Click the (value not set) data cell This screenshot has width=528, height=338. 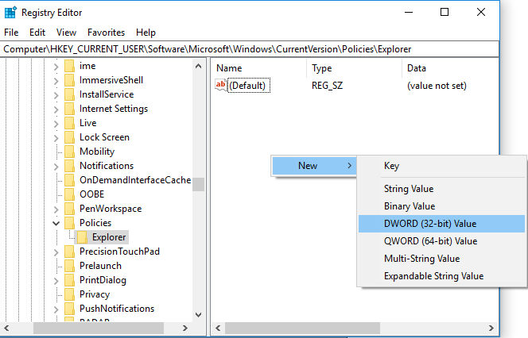coord(437,86)
